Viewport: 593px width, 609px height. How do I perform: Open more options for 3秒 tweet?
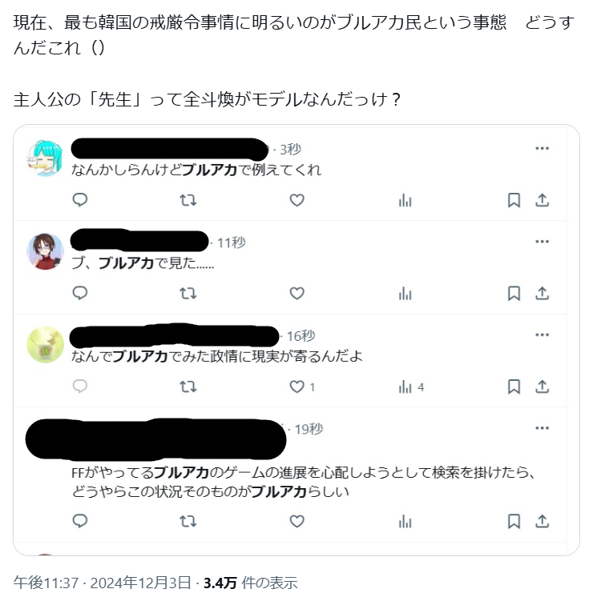542,148
